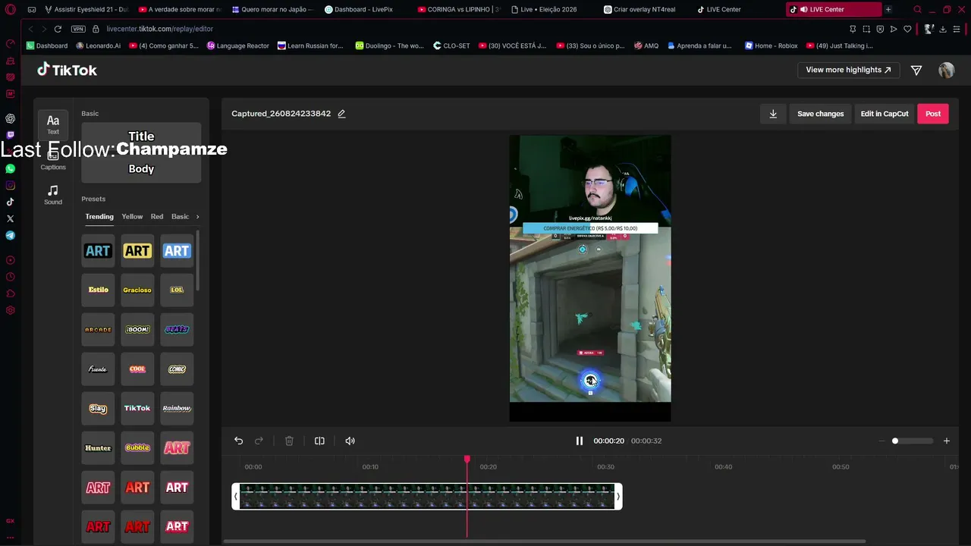Open Opera sidebar settings gear
Screen dimensions: 971x546
[x=10, y=310]
